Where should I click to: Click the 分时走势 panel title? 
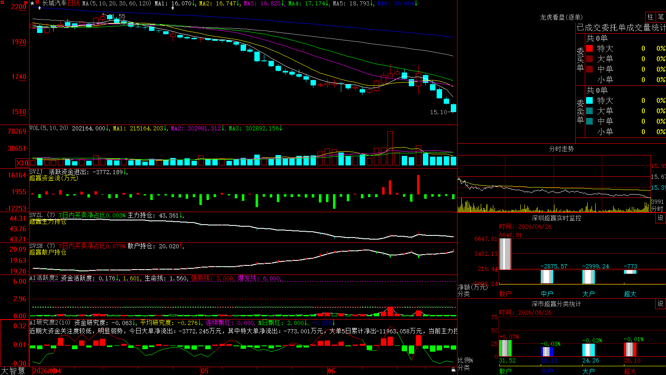561,149
